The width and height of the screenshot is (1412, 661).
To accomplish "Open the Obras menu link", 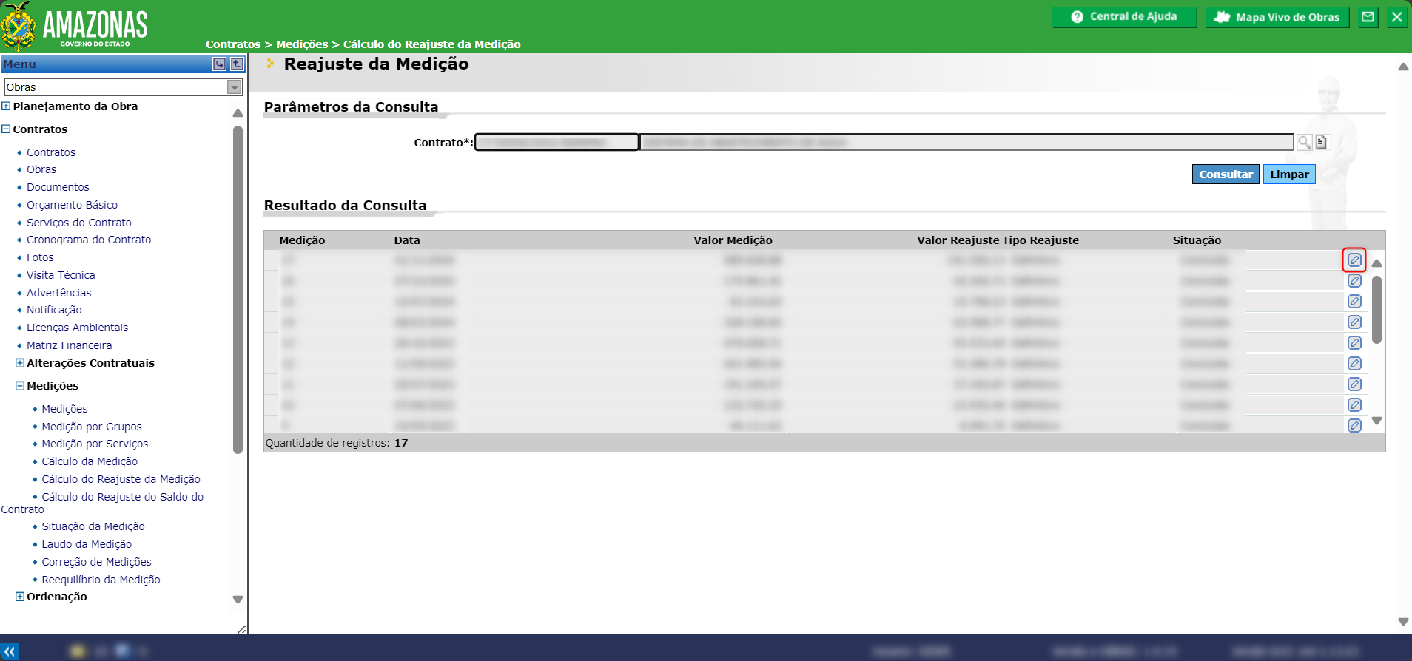I will click(x=41, y=169).
